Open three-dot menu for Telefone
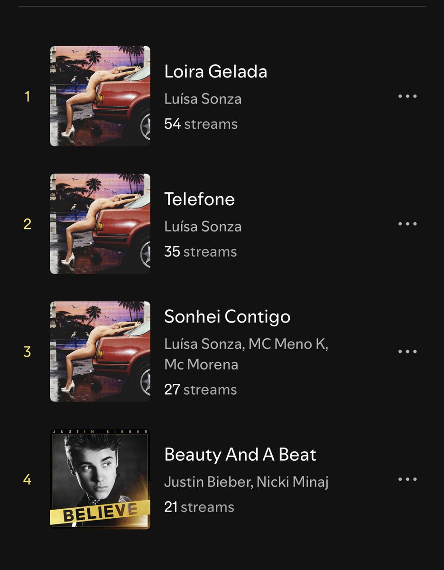 click(407, 224)
